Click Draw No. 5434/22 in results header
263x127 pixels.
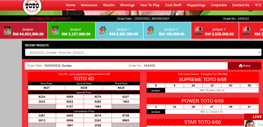pyautogui.click(x=142, y=66)
